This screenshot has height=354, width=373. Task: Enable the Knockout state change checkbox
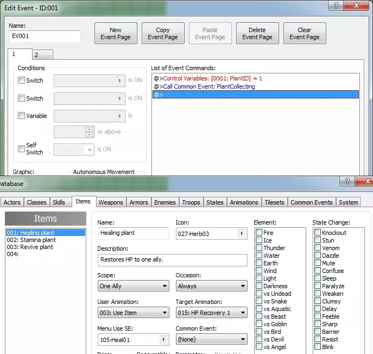coord(318,233)
